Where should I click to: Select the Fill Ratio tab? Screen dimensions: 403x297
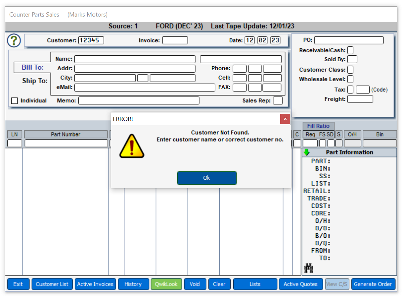[318, 126]
